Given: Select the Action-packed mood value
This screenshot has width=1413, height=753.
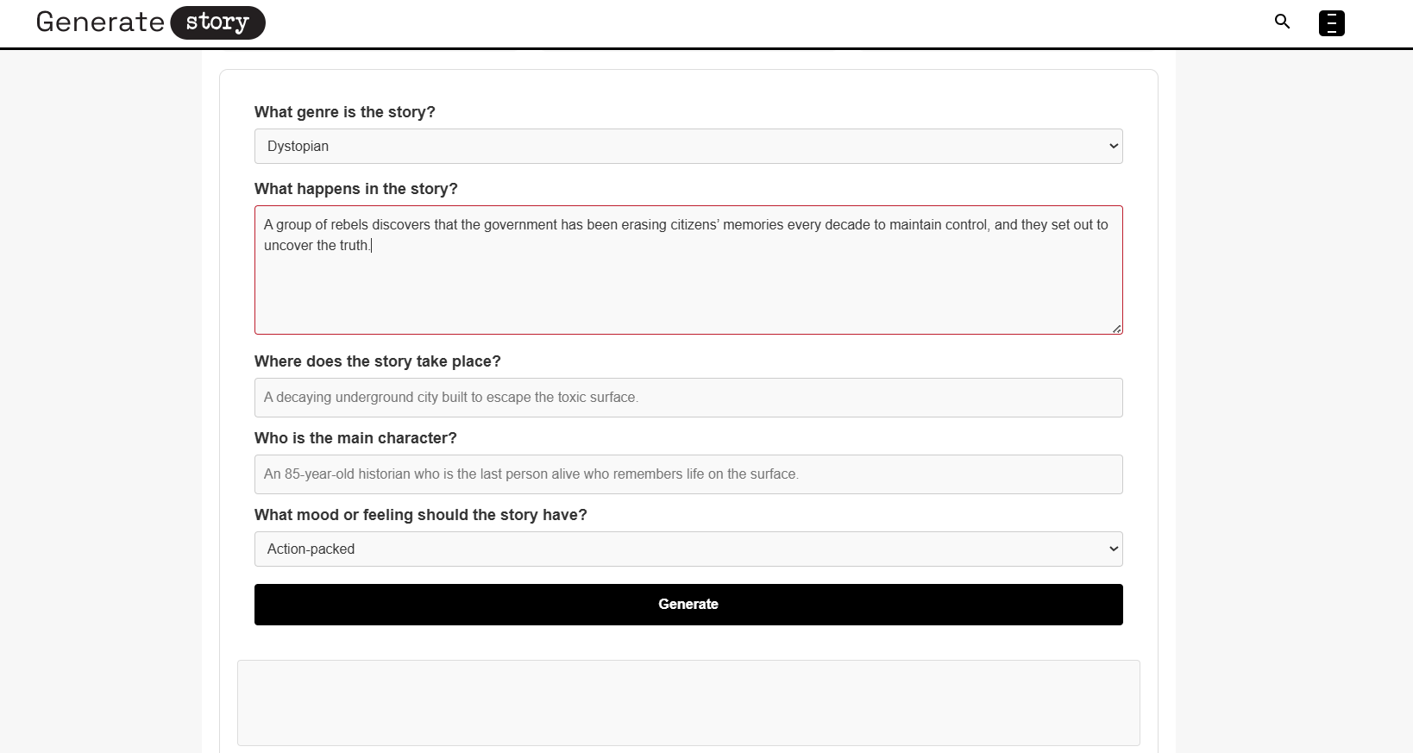Looking at the screenshot, I should tap(311, 549).
